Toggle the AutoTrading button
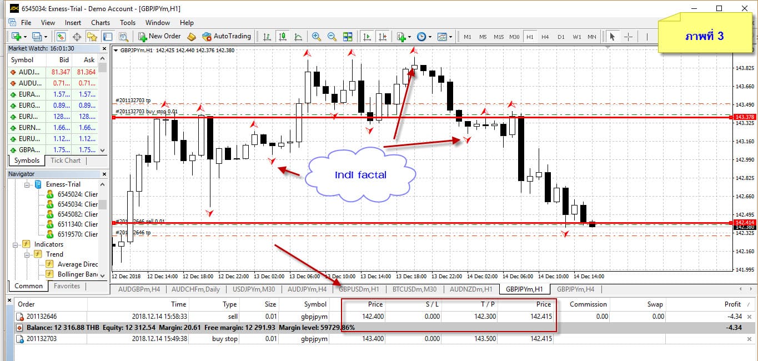The height and width of the screenshot is (361, 758). (226, 37)
